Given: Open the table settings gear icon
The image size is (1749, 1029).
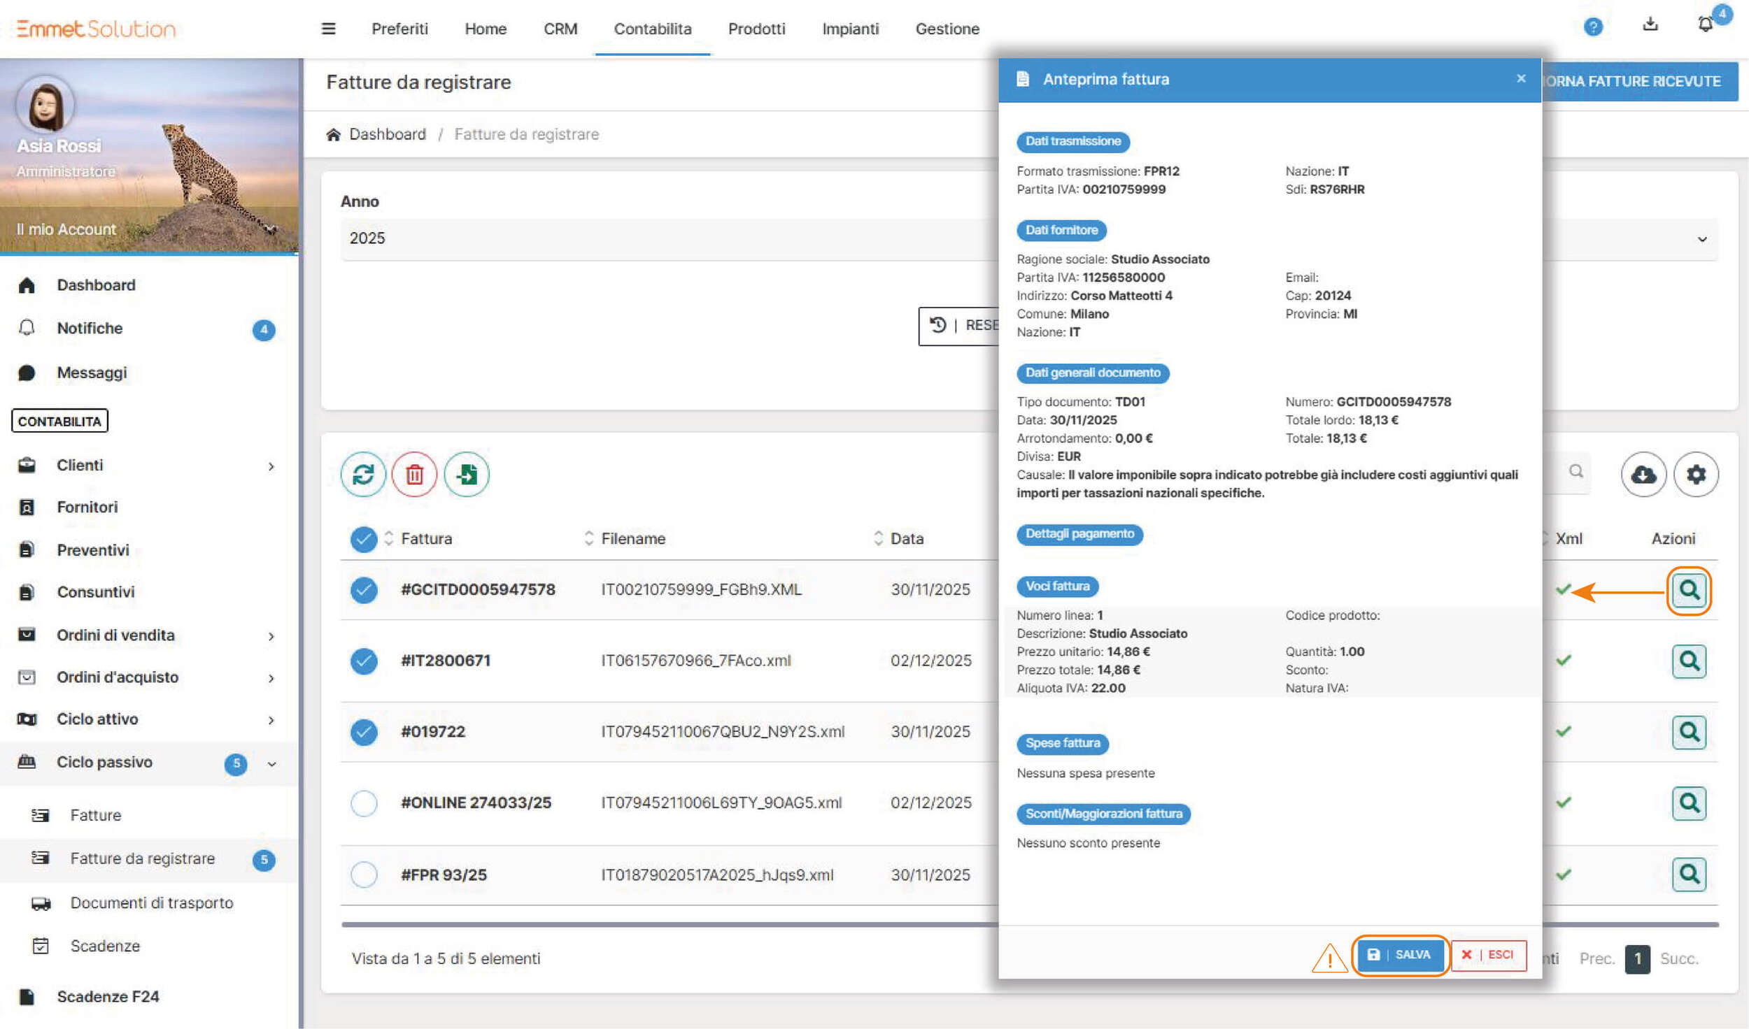Looking at the screenshot, I should click(1696, 475).
